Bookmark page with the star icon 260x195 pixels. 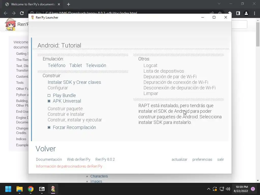[x=220, y=13]
